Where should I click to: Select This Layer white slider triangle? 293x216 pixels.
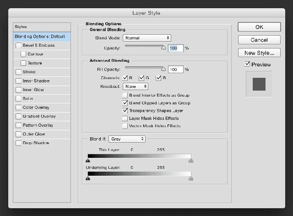click(191, 161)
